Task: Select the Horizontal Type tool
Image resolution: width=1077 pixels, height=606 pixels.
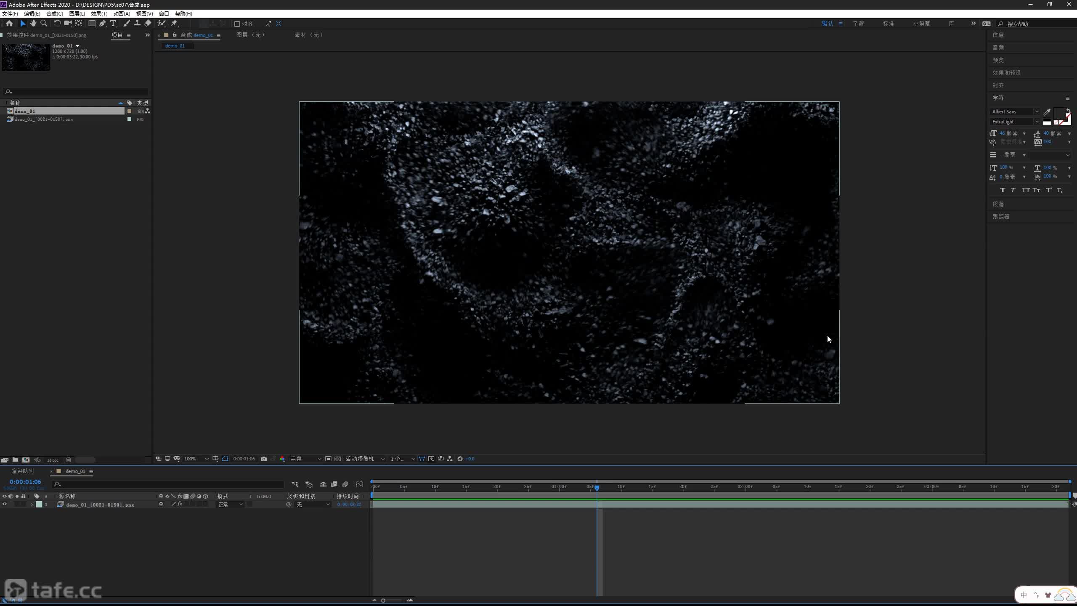Action: coord(113,24)
